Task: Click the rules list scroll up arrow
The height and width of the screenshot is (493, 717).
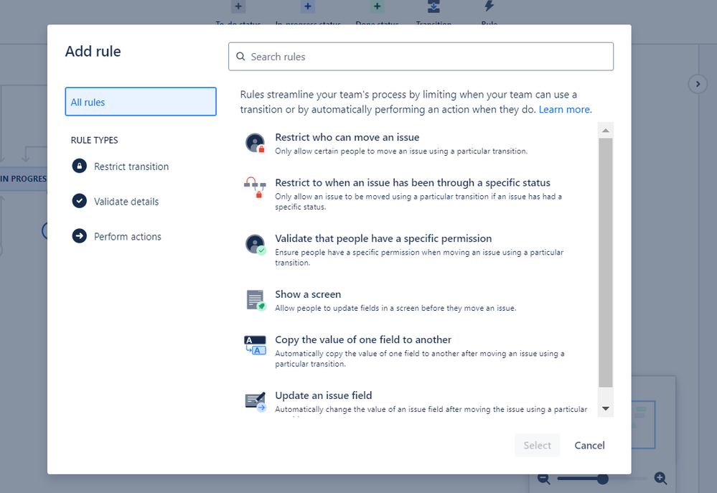Action: tap(606, 131)
